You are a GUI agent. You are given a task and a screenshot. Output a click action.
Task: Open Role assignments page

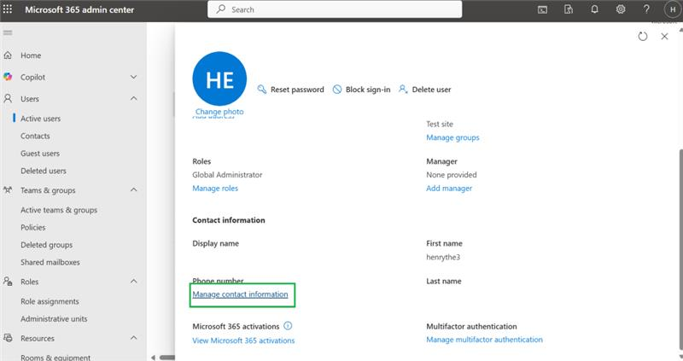tap(50, 301)
